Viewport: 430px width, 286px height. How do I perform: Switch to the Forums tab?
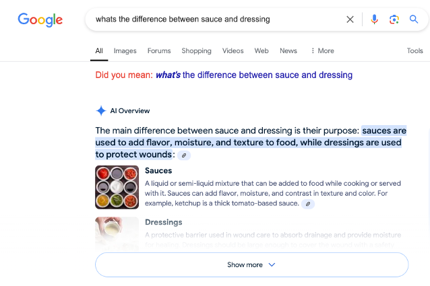pyautogui.click(x=159, y=50)
